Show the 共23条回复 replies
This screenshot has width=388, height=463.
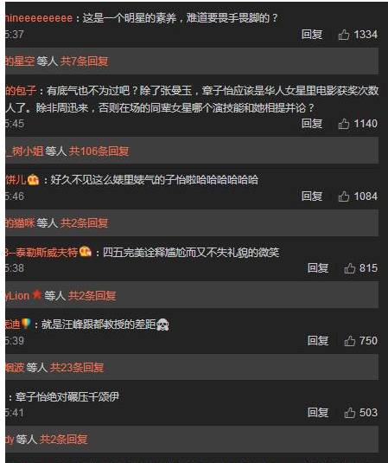tap(77, 367)
